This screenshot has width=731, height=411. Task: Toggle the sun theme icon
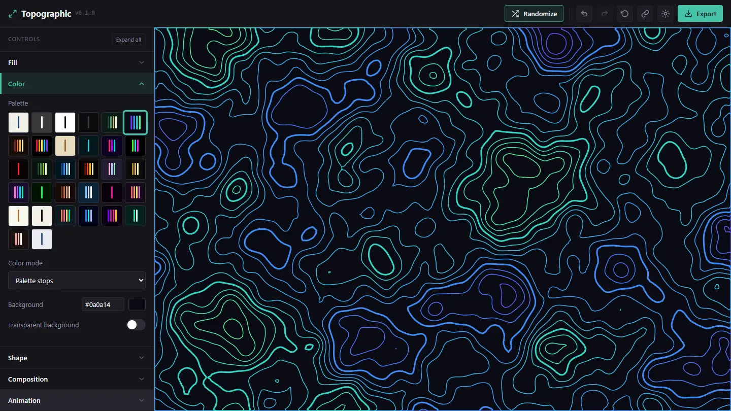[x=666, y=14]
